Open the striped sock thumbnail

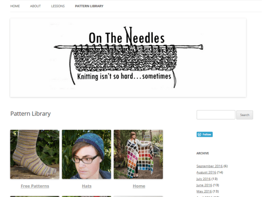point(35,154)
